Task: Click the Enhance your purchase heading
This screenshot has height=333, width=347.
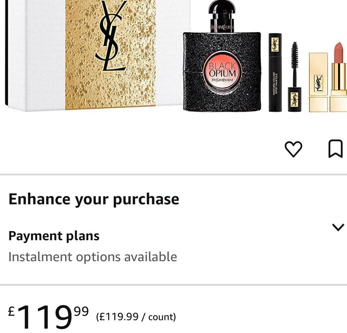Action: click(94, 199)
